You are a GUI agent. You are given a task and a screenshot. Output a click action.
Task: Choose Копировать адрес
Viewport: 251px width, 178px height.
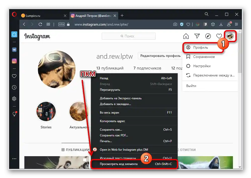tap(135, 121)
